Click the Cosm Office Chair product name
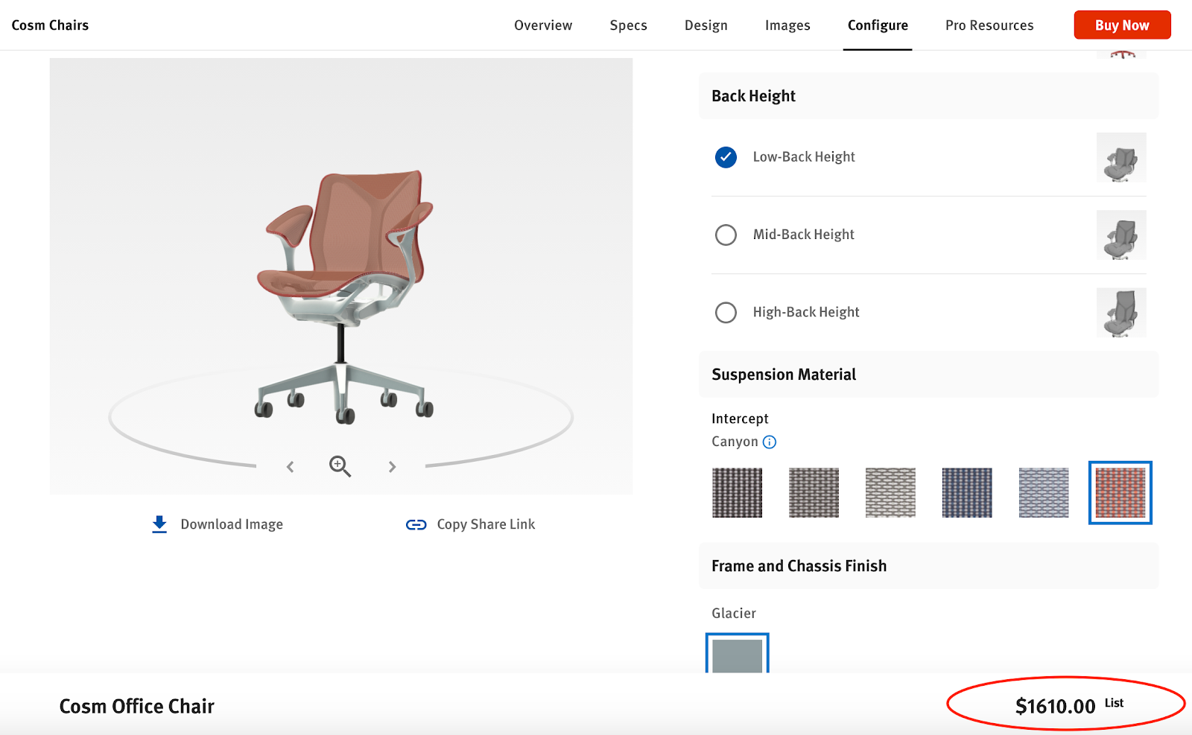Viewport: 1192px width, 735px height. (x=137, y=706)
